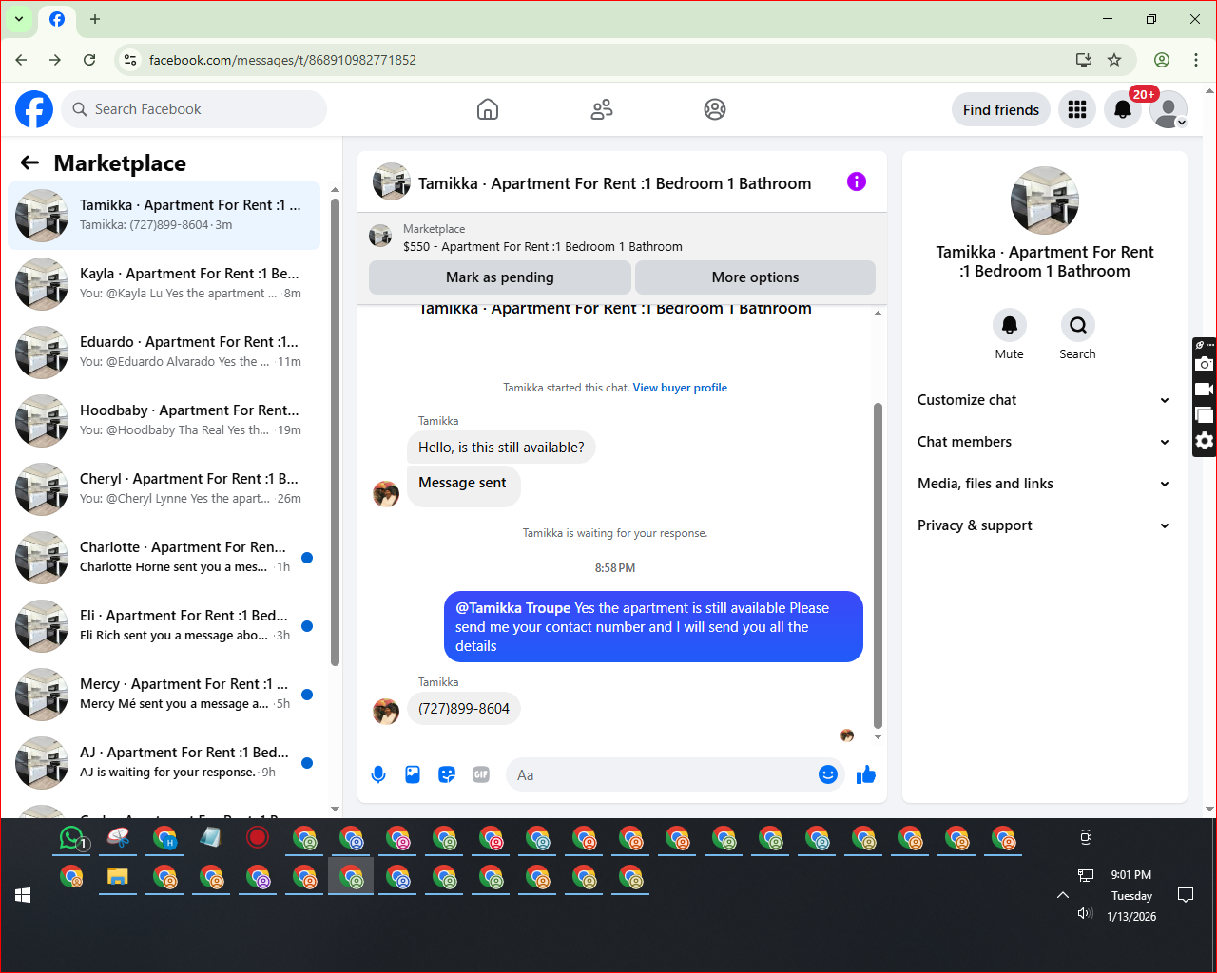Viewport: 1217px width, 973px height.
Task: Expand Media, files and links section
Action: (x=1044, y=484)
